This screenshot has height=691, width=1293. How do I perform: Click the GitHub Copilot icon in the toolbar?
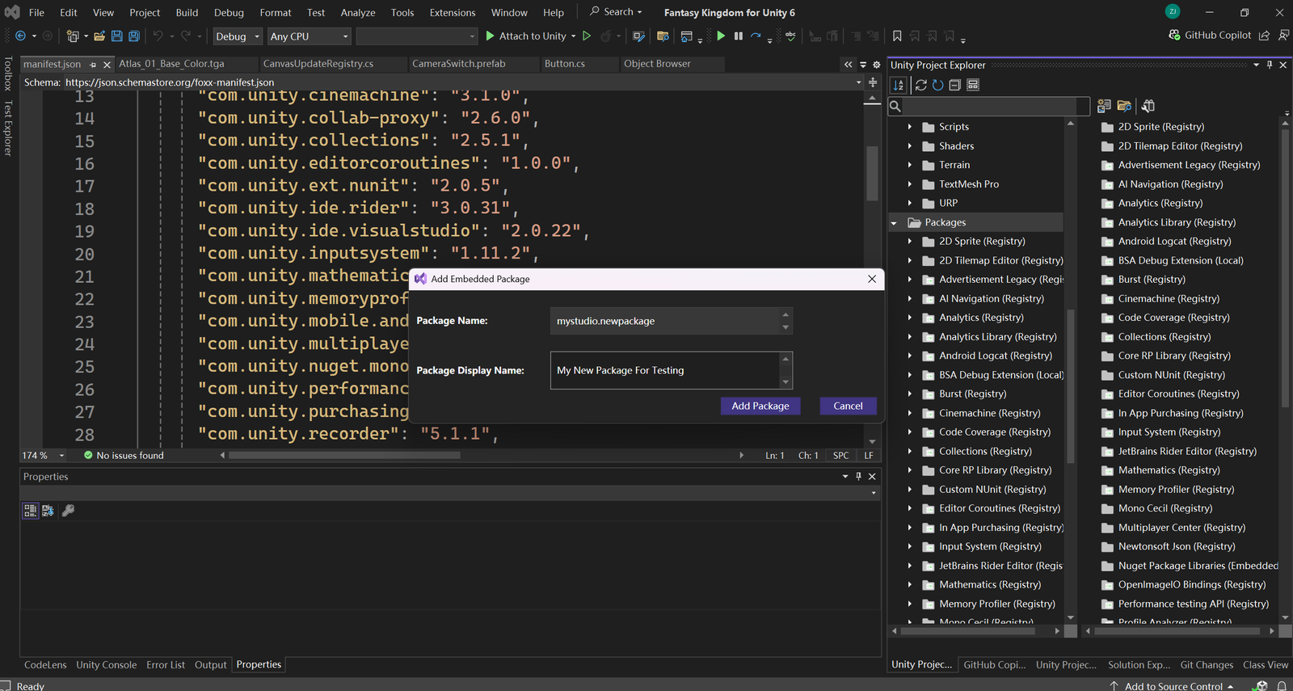1175,36
